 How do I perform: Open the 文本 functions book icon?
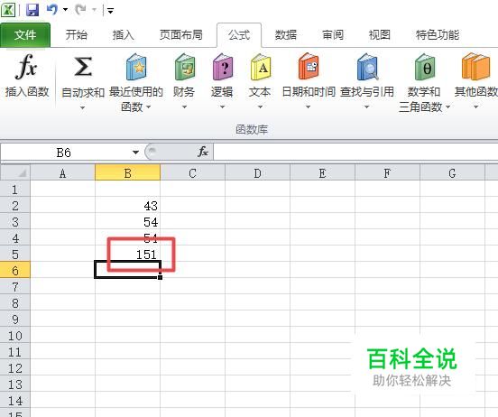point(261,67)
